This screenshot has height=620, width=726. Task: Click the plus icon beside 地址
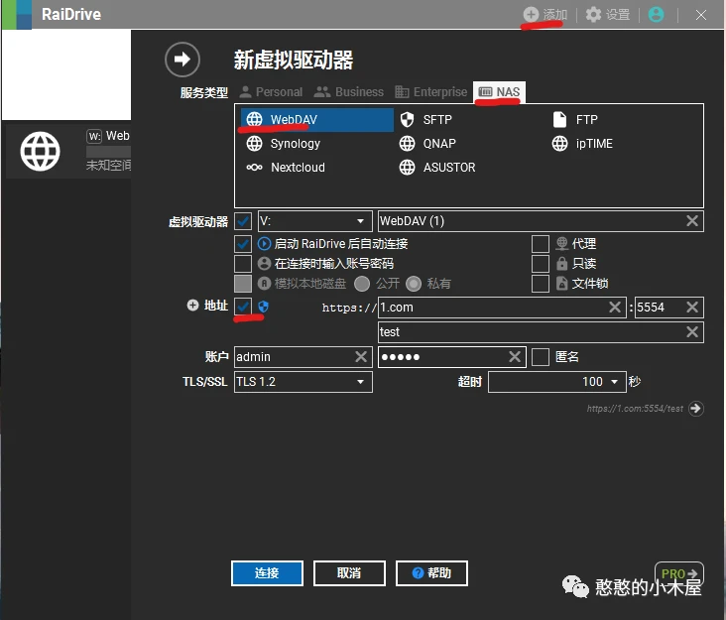192,306
